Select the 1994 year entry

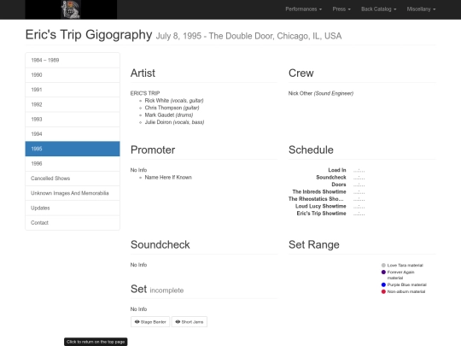pos(73,134)
